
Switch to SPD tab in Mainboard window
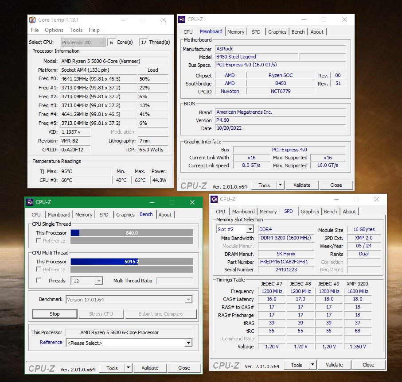click(x=256, y=32)
